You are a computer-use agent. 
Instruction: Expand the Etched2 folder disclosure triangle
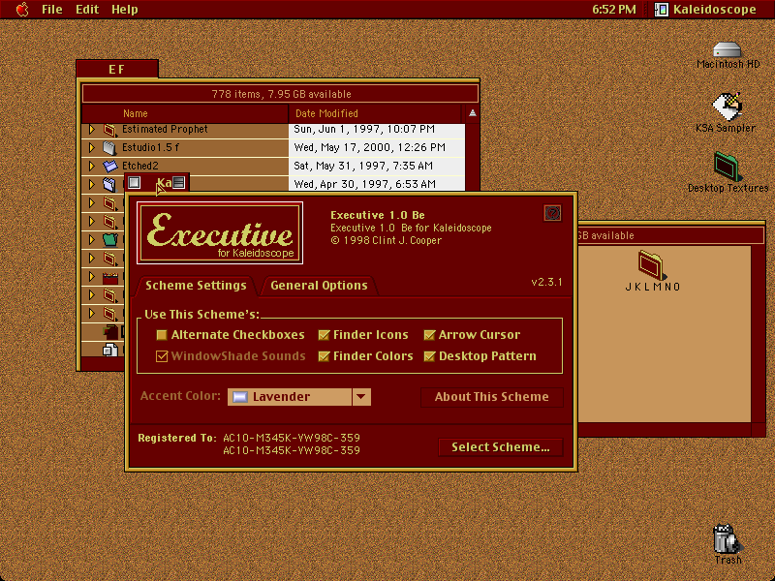(x=91, y=166)
